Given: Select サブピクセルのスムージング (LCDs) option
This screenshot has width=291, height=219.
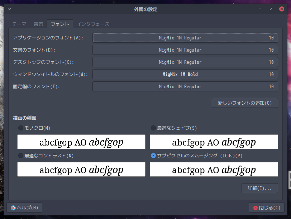Looking at the screenshot, I should point(153,156).
